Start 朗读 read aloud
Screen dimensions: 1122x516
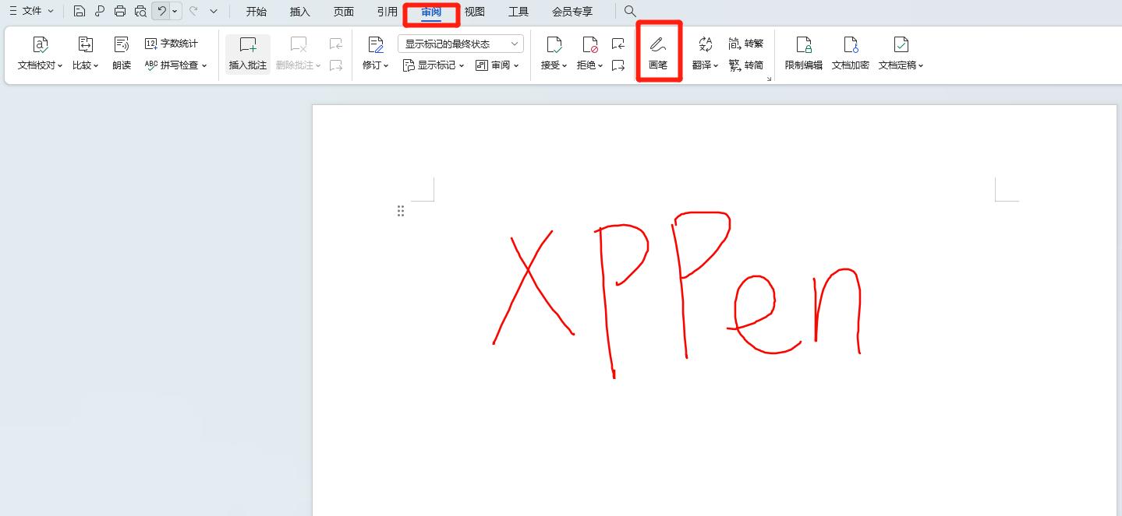[122, 53]
